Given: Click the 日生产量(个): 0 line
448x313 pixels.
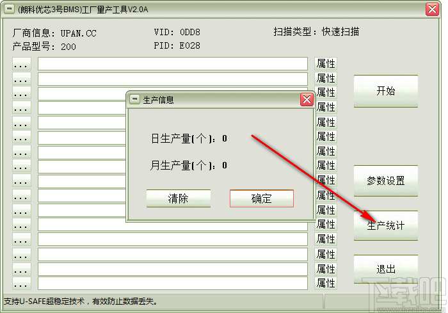Looking at the screenshot, I should 189,139.
